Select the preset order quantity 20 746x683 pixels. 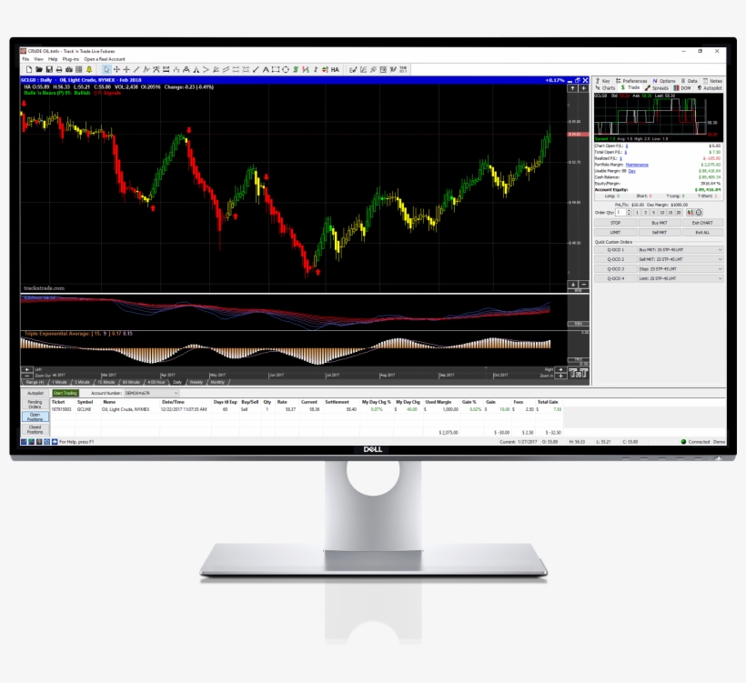tap(679, 212)
